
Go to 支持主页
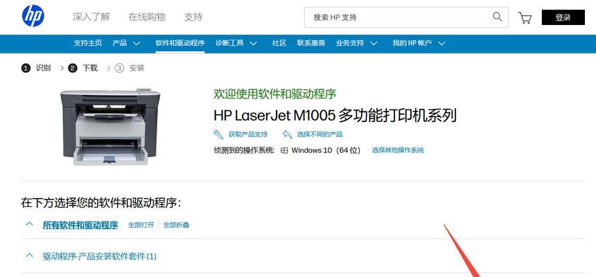click(x=88, y=44)
